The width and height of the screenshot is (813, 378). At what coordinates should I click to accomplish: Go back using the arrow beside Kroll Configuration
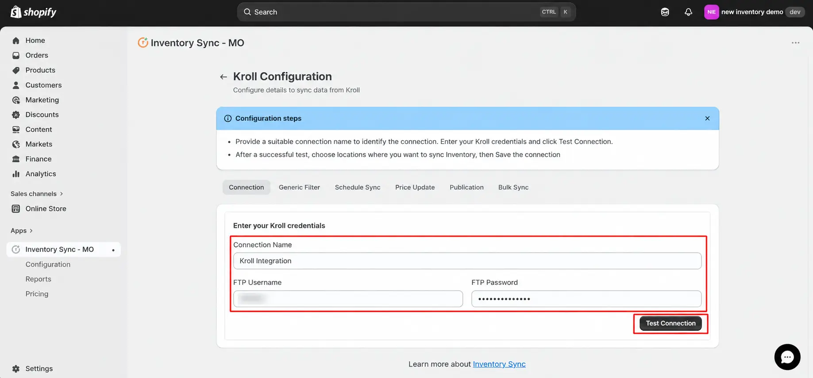[x=223, y=77]
